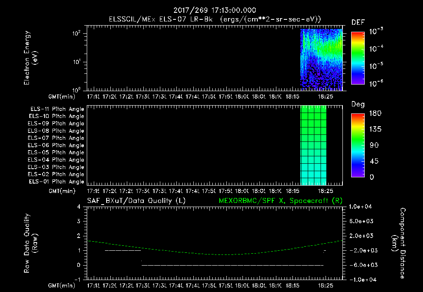Click the green MEXORBMC/SPF X, Spacecraft (R) legend
423x292 pixels.
[280, 201]
